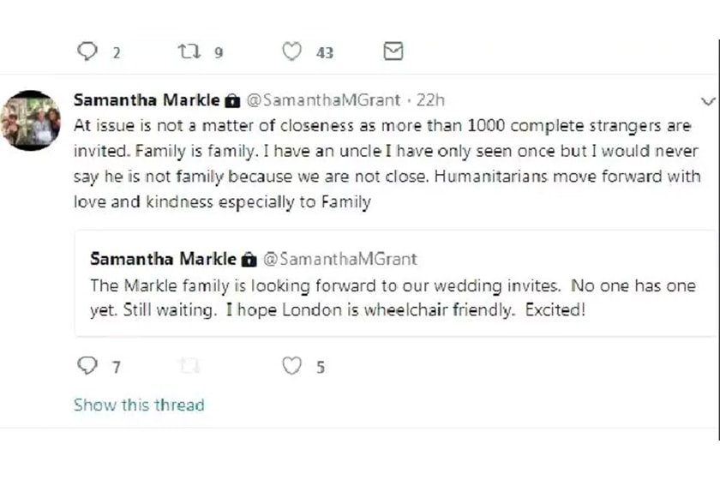
Task: Click the greyed-out retweet icon on Samantha's tweet
Action: 189,367
